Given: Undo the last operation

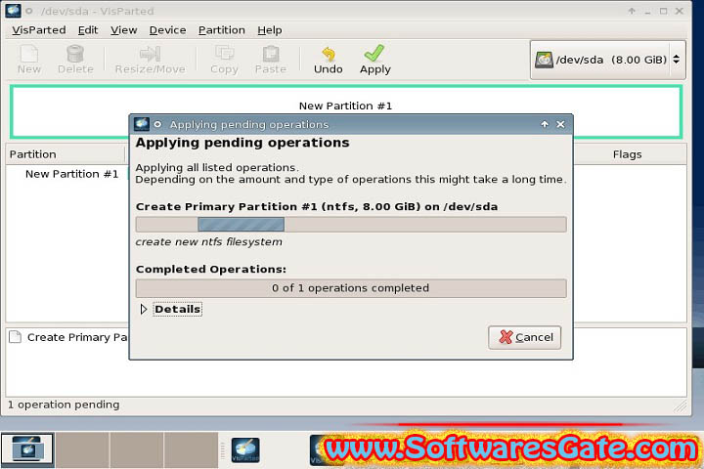Looking at the screenshot, I should (329, 60).
